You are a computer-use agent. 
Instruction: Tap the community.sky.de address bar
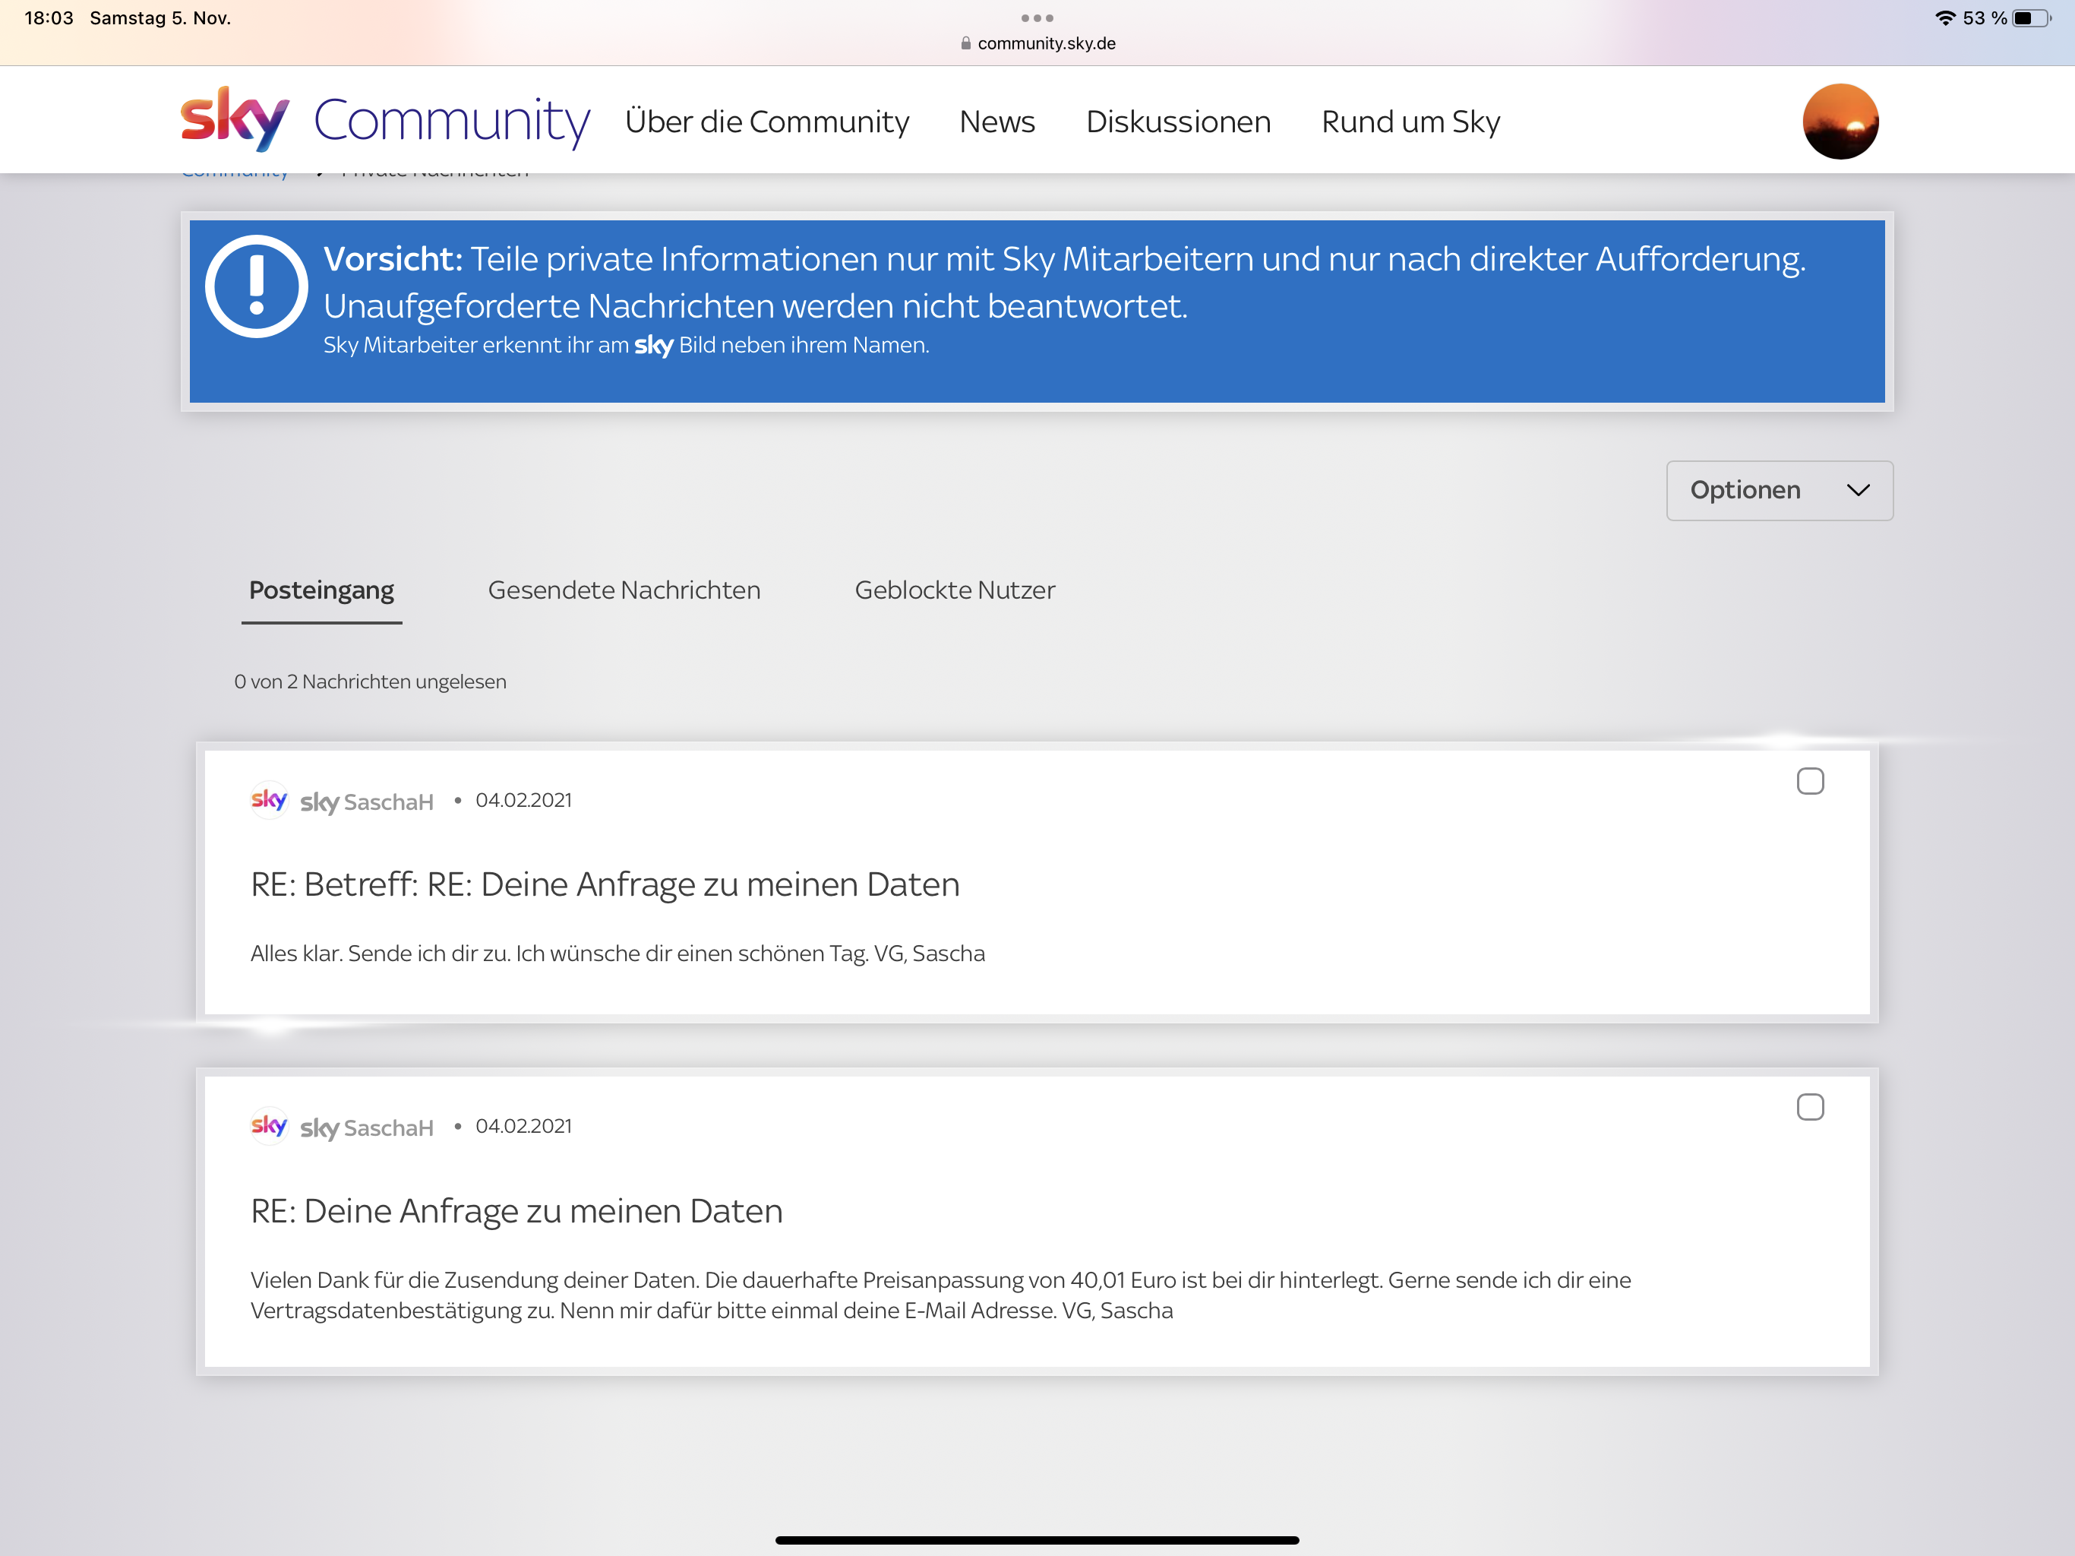click(1037, 43)
